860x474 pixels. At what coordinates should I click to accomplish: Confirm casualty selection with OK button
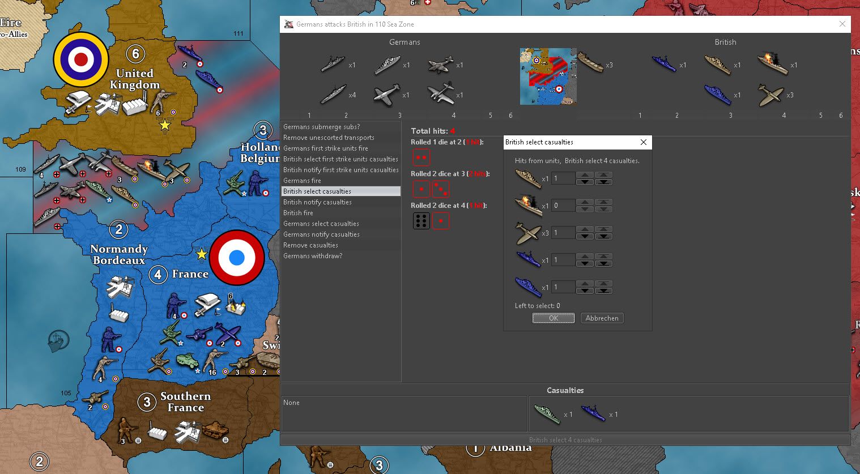pos(554,318)
